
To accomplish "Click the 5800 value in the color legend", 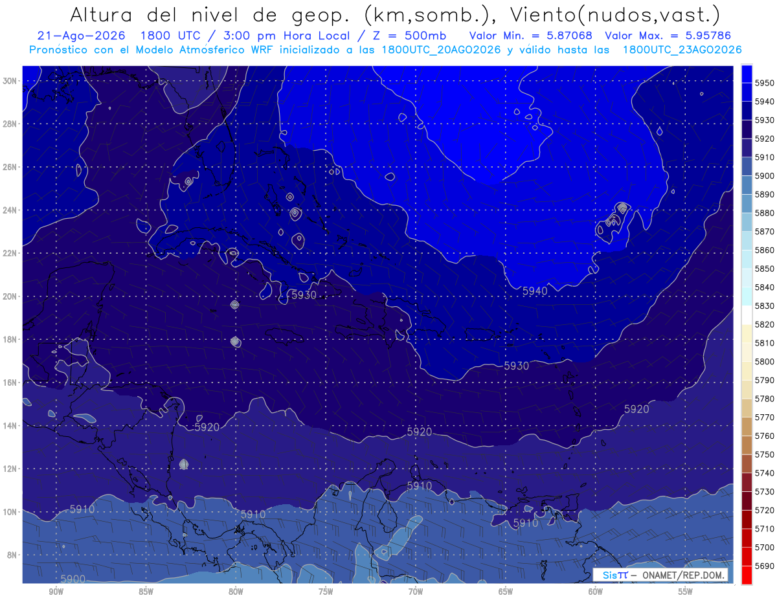I will click(764, 361).
